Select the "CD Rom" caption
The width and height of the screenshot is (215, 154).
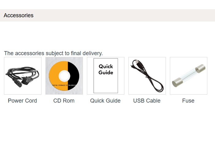pos(64,101)
